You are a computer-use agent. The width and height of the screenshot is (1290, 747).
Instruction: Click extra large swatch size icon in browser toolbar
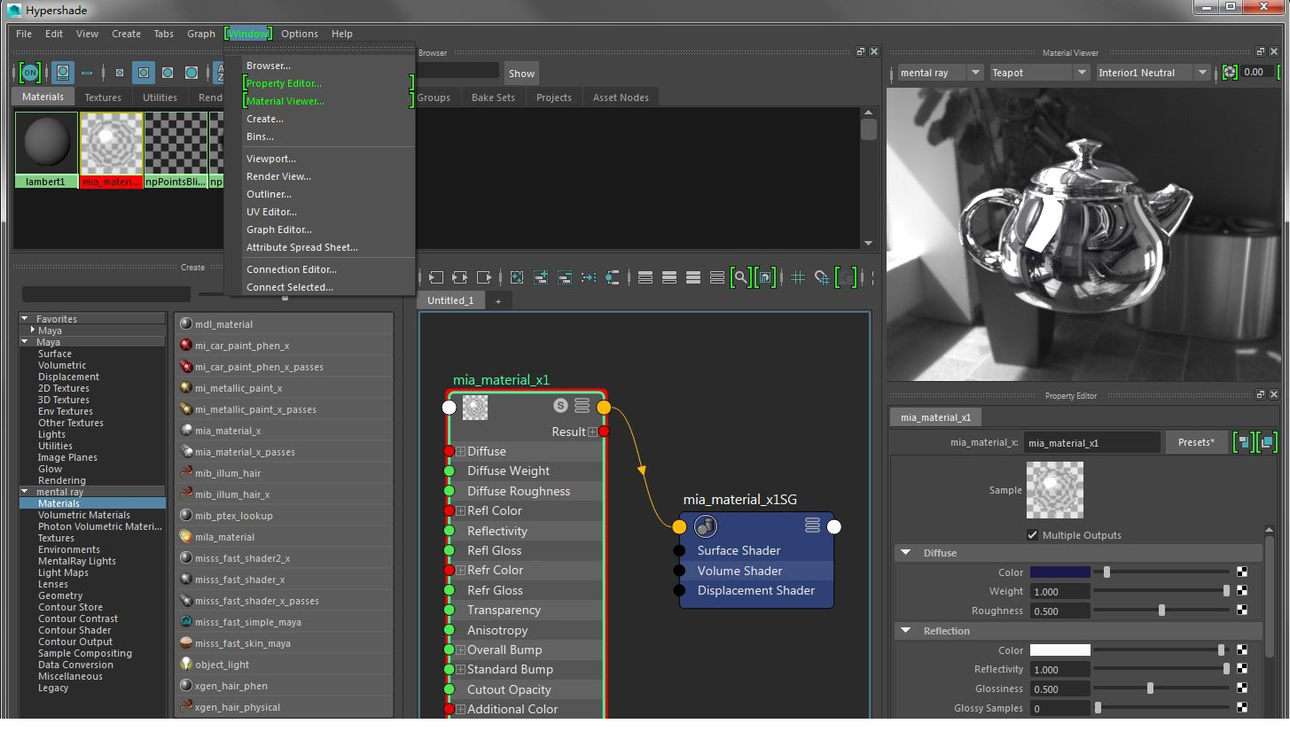click(x=192, y=73)
